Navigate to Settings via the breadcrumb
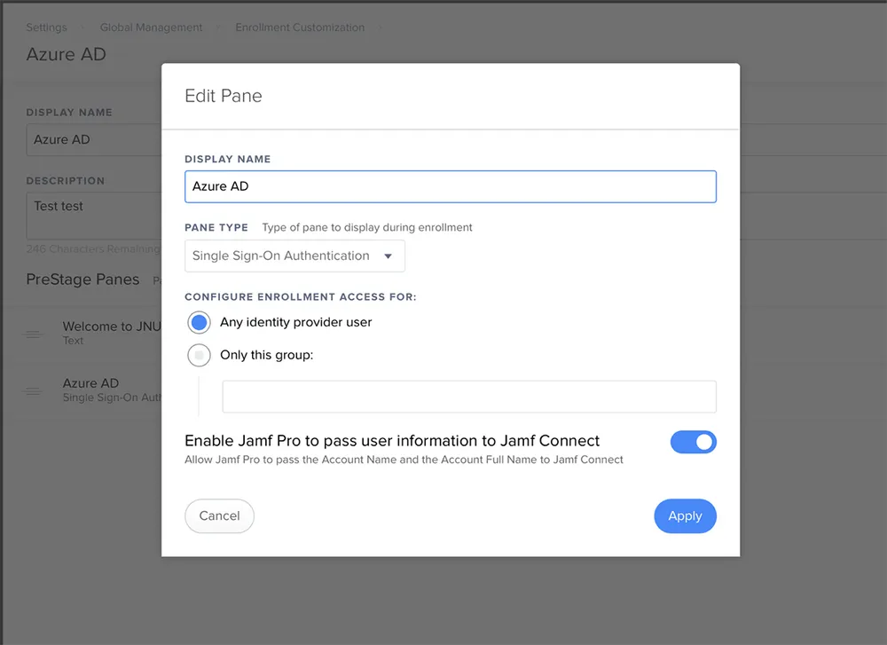 (x=46, y=28)
